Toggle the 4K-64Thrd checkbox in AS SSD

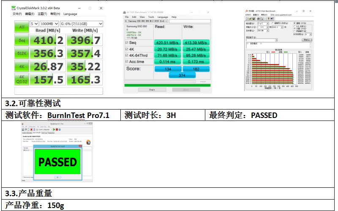pos(127,55)
